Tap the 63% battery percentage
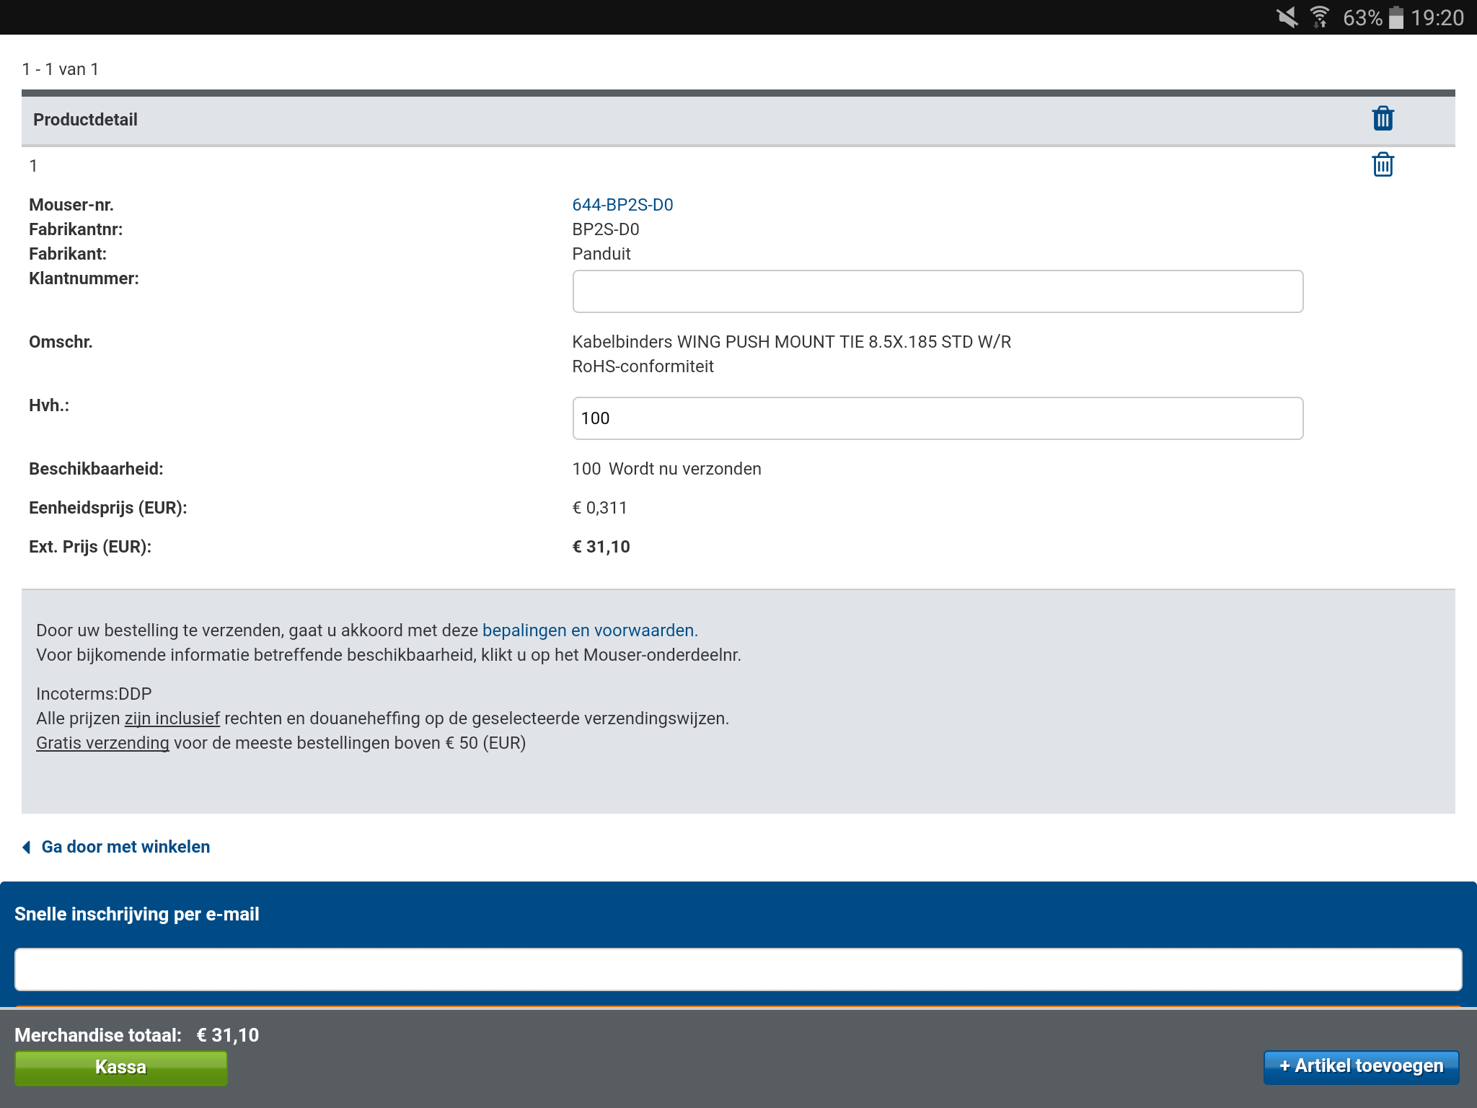 (x=1362, y=17)
